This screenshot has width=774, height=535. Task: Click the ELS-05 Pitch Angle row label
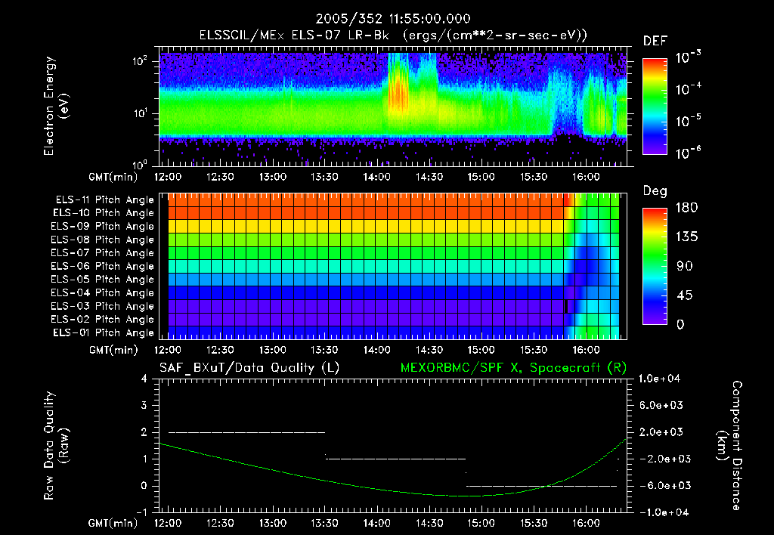103,280
